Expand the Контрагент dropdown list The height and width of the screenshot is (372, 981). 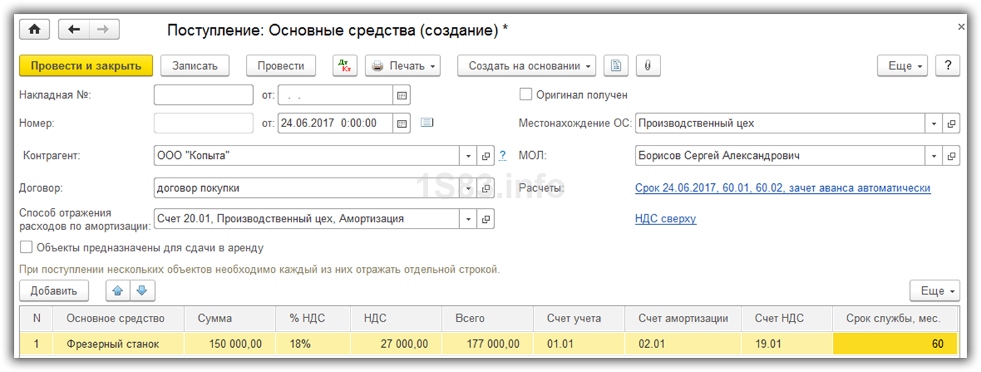coord(468,156)
